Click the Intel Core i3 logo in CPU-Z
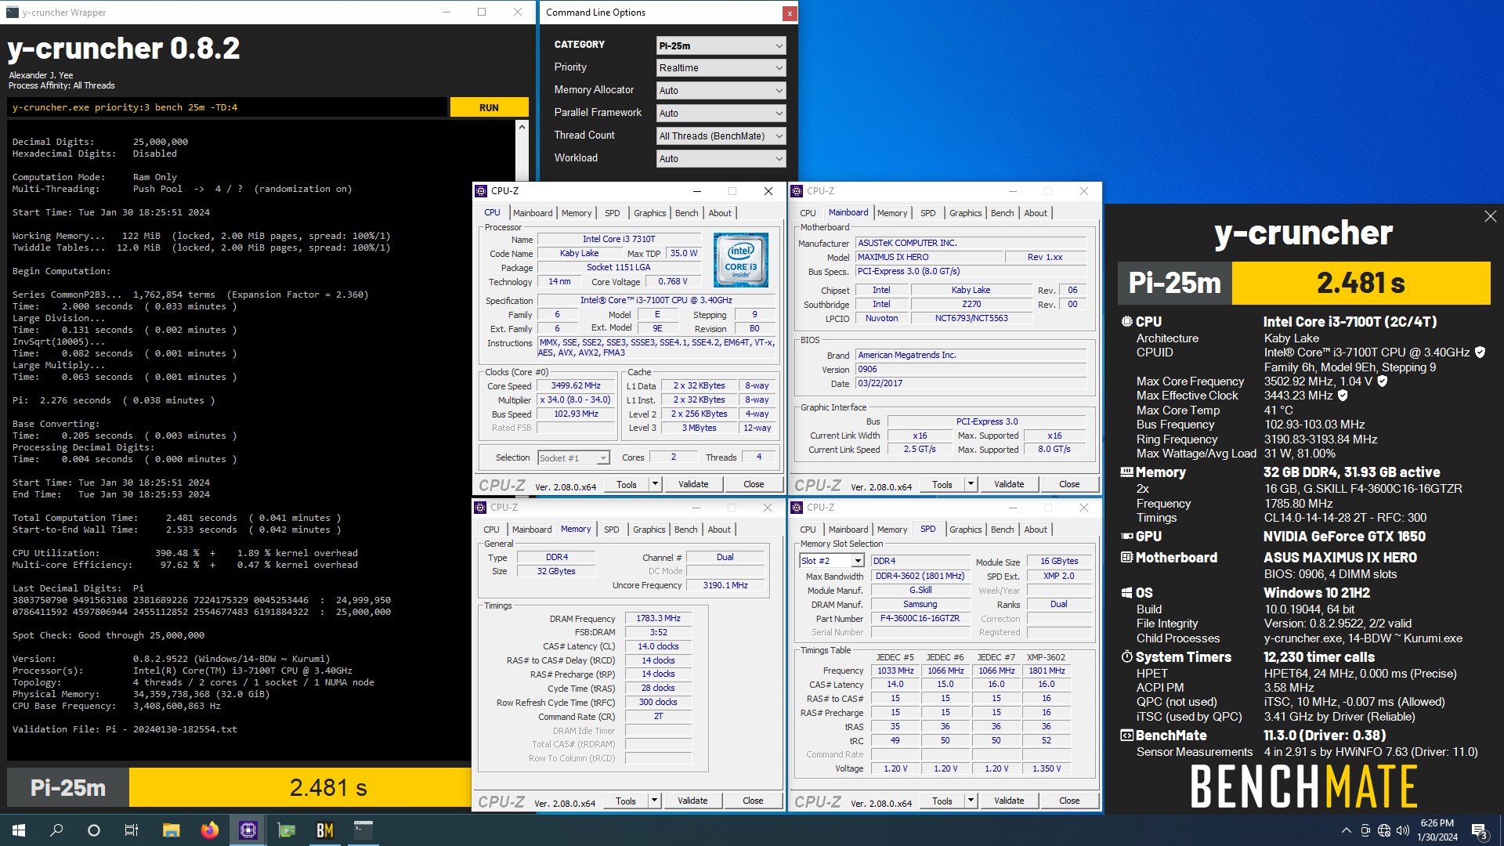 click(740, 260)
